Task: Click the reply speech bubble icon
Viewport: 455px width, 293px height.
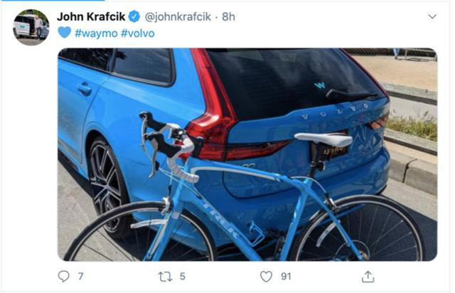Action: click(x=64, y=277)
